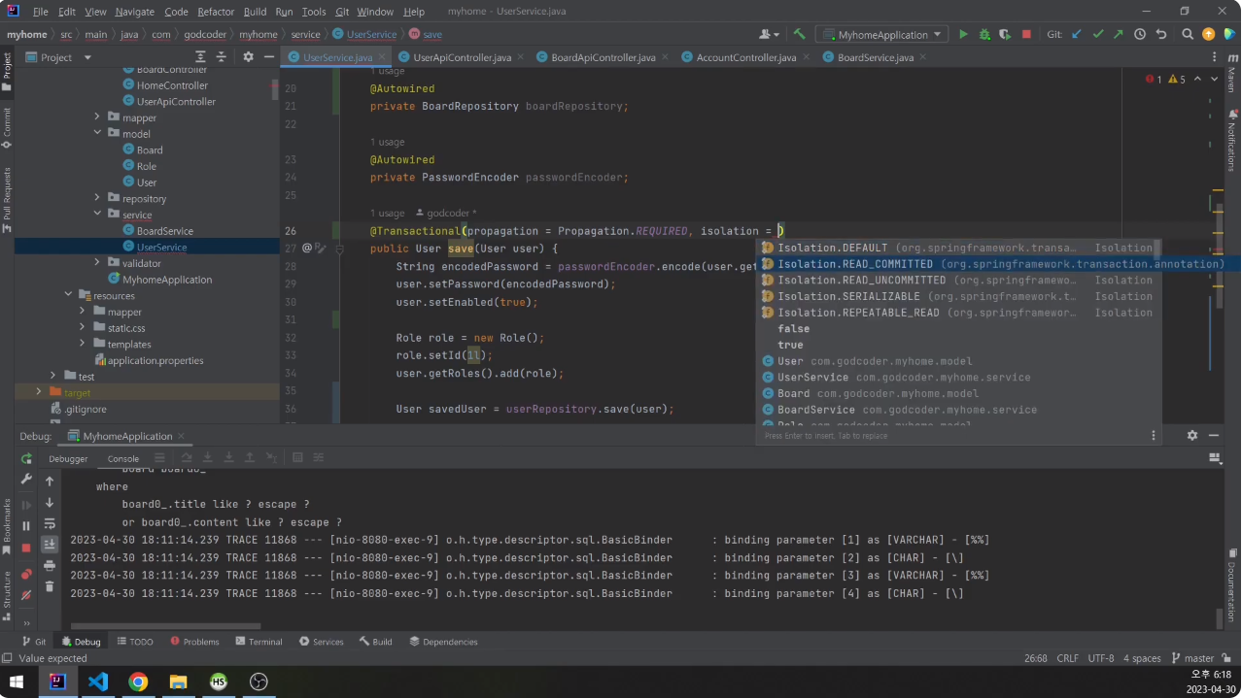Image resolution: width=1242 pixels, height=698 pixels.
Task: Run MyhomeApplication with the green play button
Action: click(963, 34)
